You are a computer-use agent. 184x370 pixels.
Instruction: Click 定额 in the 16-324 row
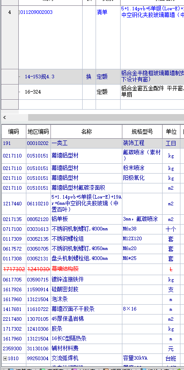click(x=102, y=92)
